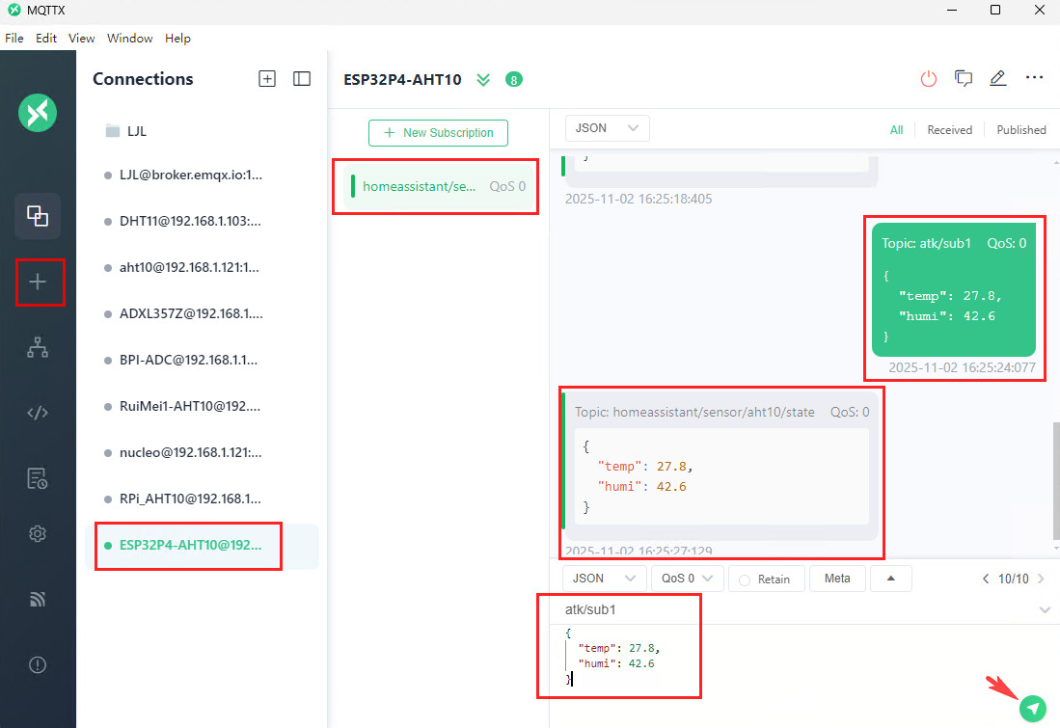Open the Connections page icon in sidebar
Viewport: 1060px width, 728px height.
point(38,216)
